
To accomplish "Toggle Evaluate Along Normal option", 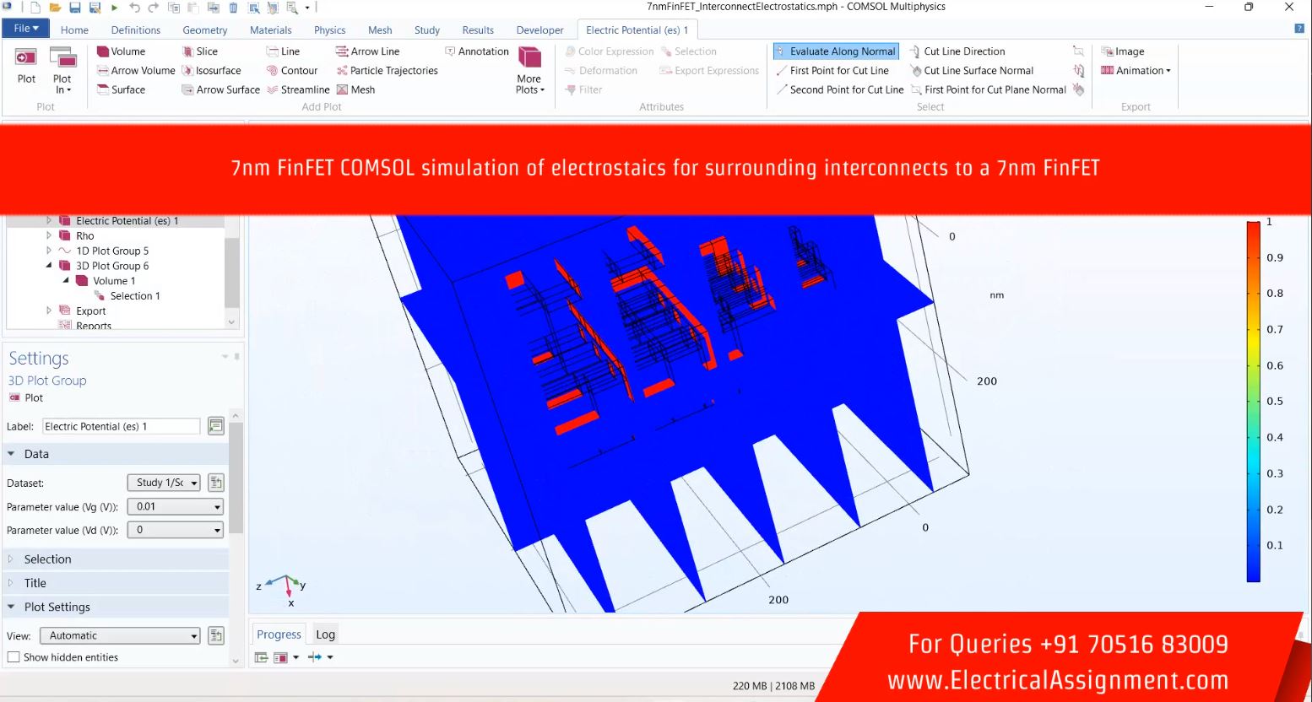I will (x=835, y=51).
